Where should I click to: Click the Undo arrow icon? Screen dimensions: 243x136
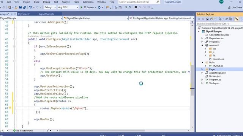(x=30, y=7)
